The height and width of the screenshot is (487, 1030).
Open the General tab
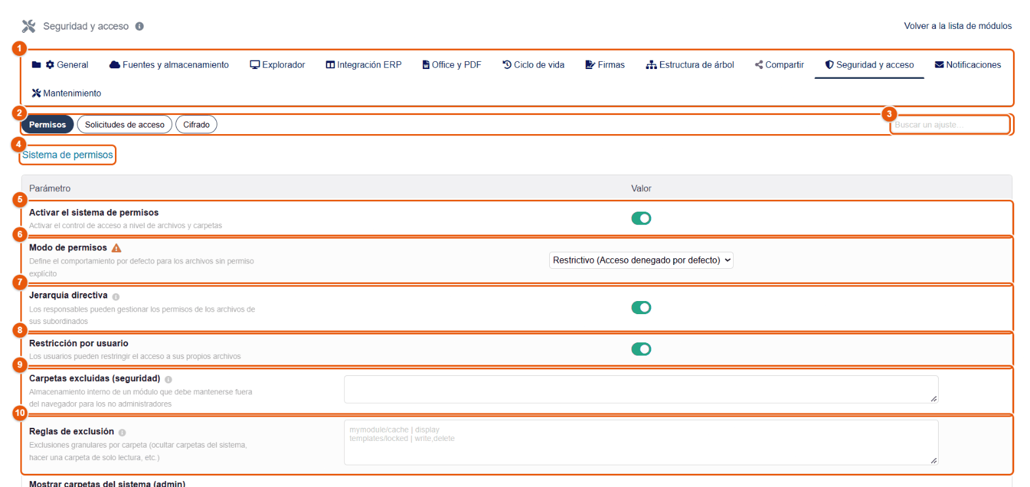pyautogui.click(x=60, y=64)
